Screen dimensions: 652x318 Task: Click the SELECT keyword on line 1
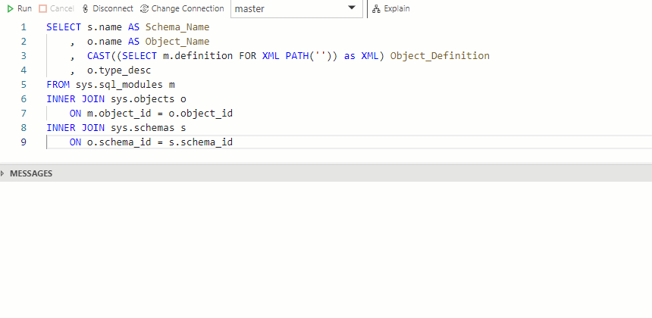pyautogui.click(x=64, y=27)
